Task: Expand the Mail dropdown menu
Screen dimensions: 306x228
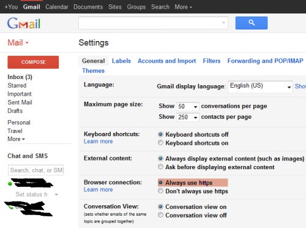Action: (18, 43)
